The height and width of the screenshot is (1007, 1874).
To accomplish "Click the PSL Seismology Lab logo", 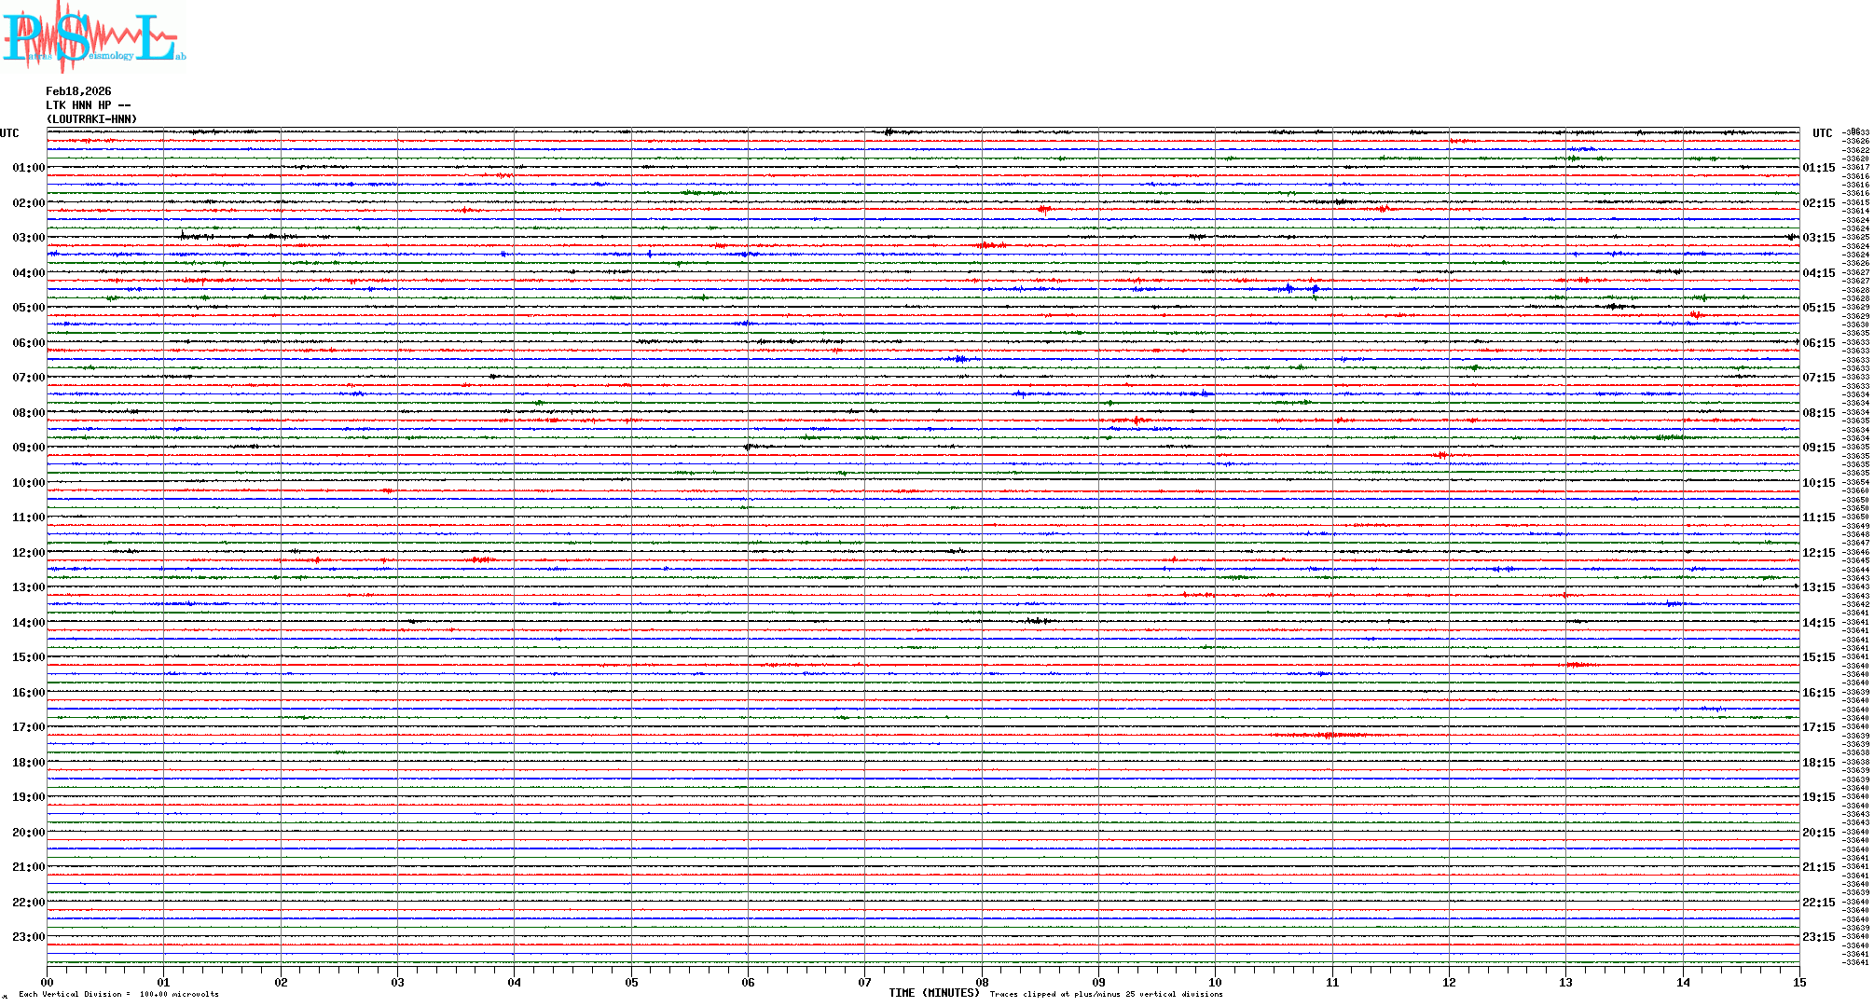I will [91, 37].
